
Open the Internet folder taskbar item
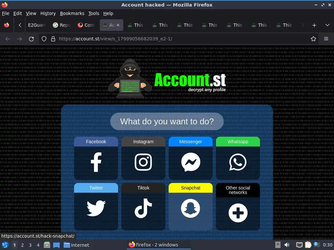click(x=76, y=245)
